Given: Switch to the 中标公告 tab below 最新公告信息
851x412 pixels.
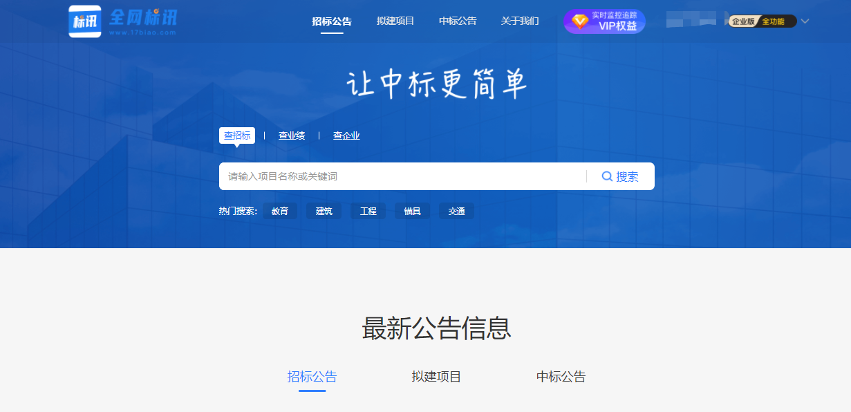Looking at the screenshot, I should coord(560,377).
